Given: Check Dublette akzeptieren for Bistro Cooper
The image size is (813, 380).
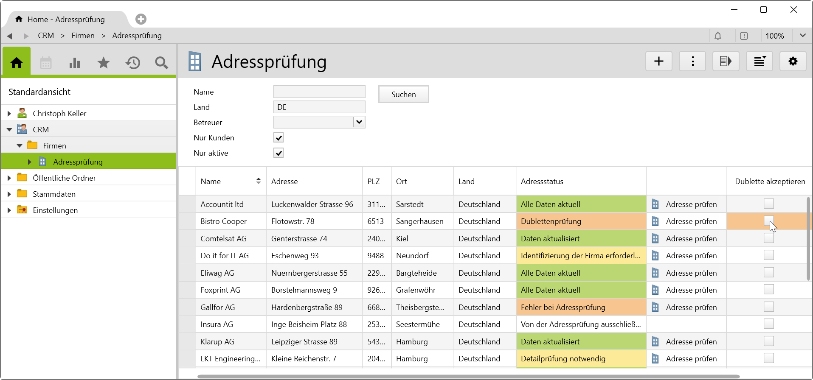Looking at the screenshot, I should 768,221.
